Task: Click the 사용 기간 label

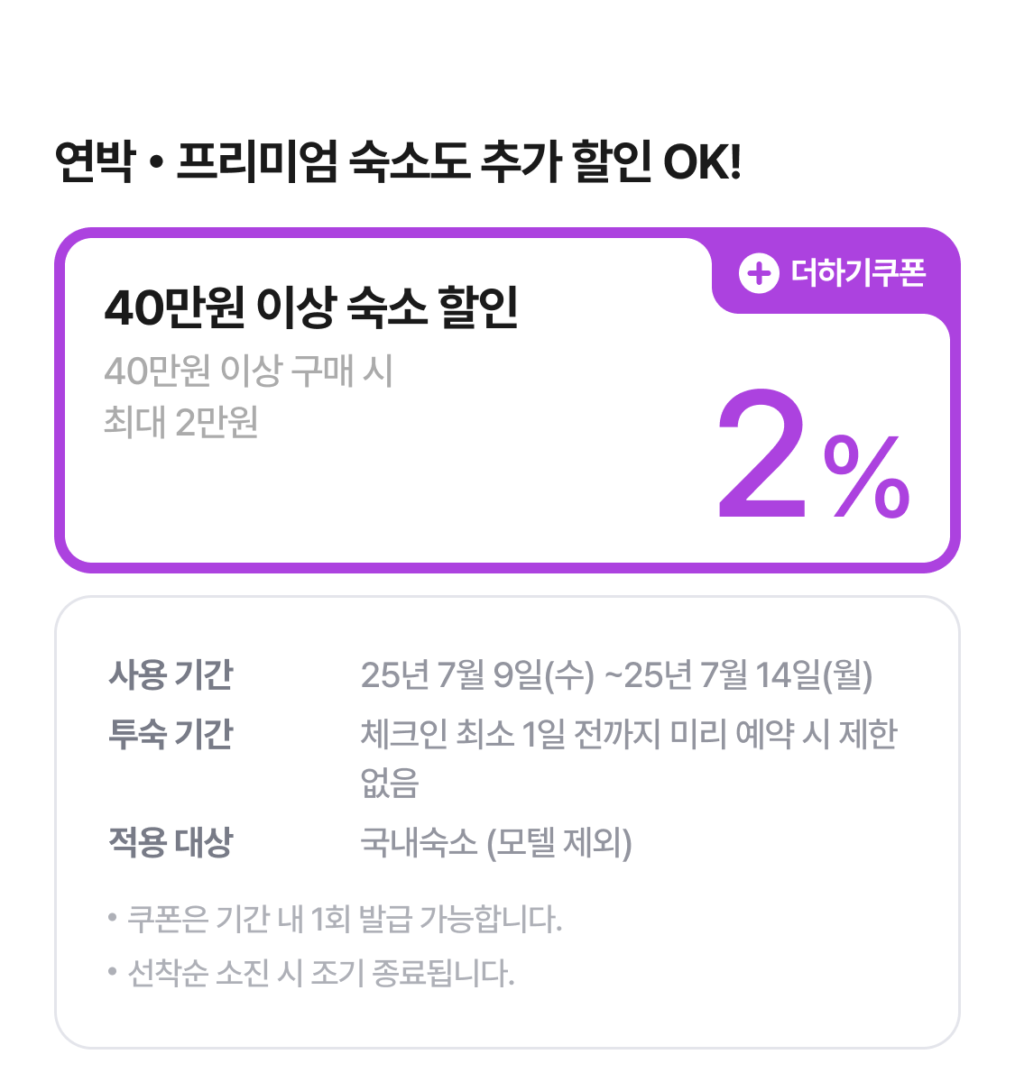Action: tap(171, 674)
